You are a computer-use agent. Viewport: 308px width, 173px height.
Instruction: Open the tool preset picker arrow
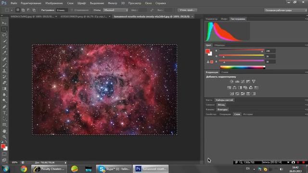pyautogui.click(x=12, y=10)
